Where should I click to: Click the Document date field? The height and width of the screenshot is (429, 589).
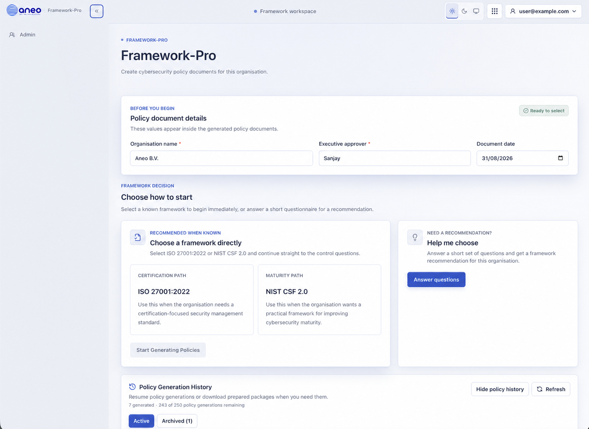pos(522,158)
